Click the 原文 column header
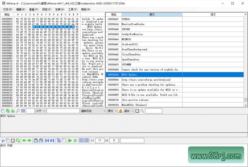 coord(152,14)
